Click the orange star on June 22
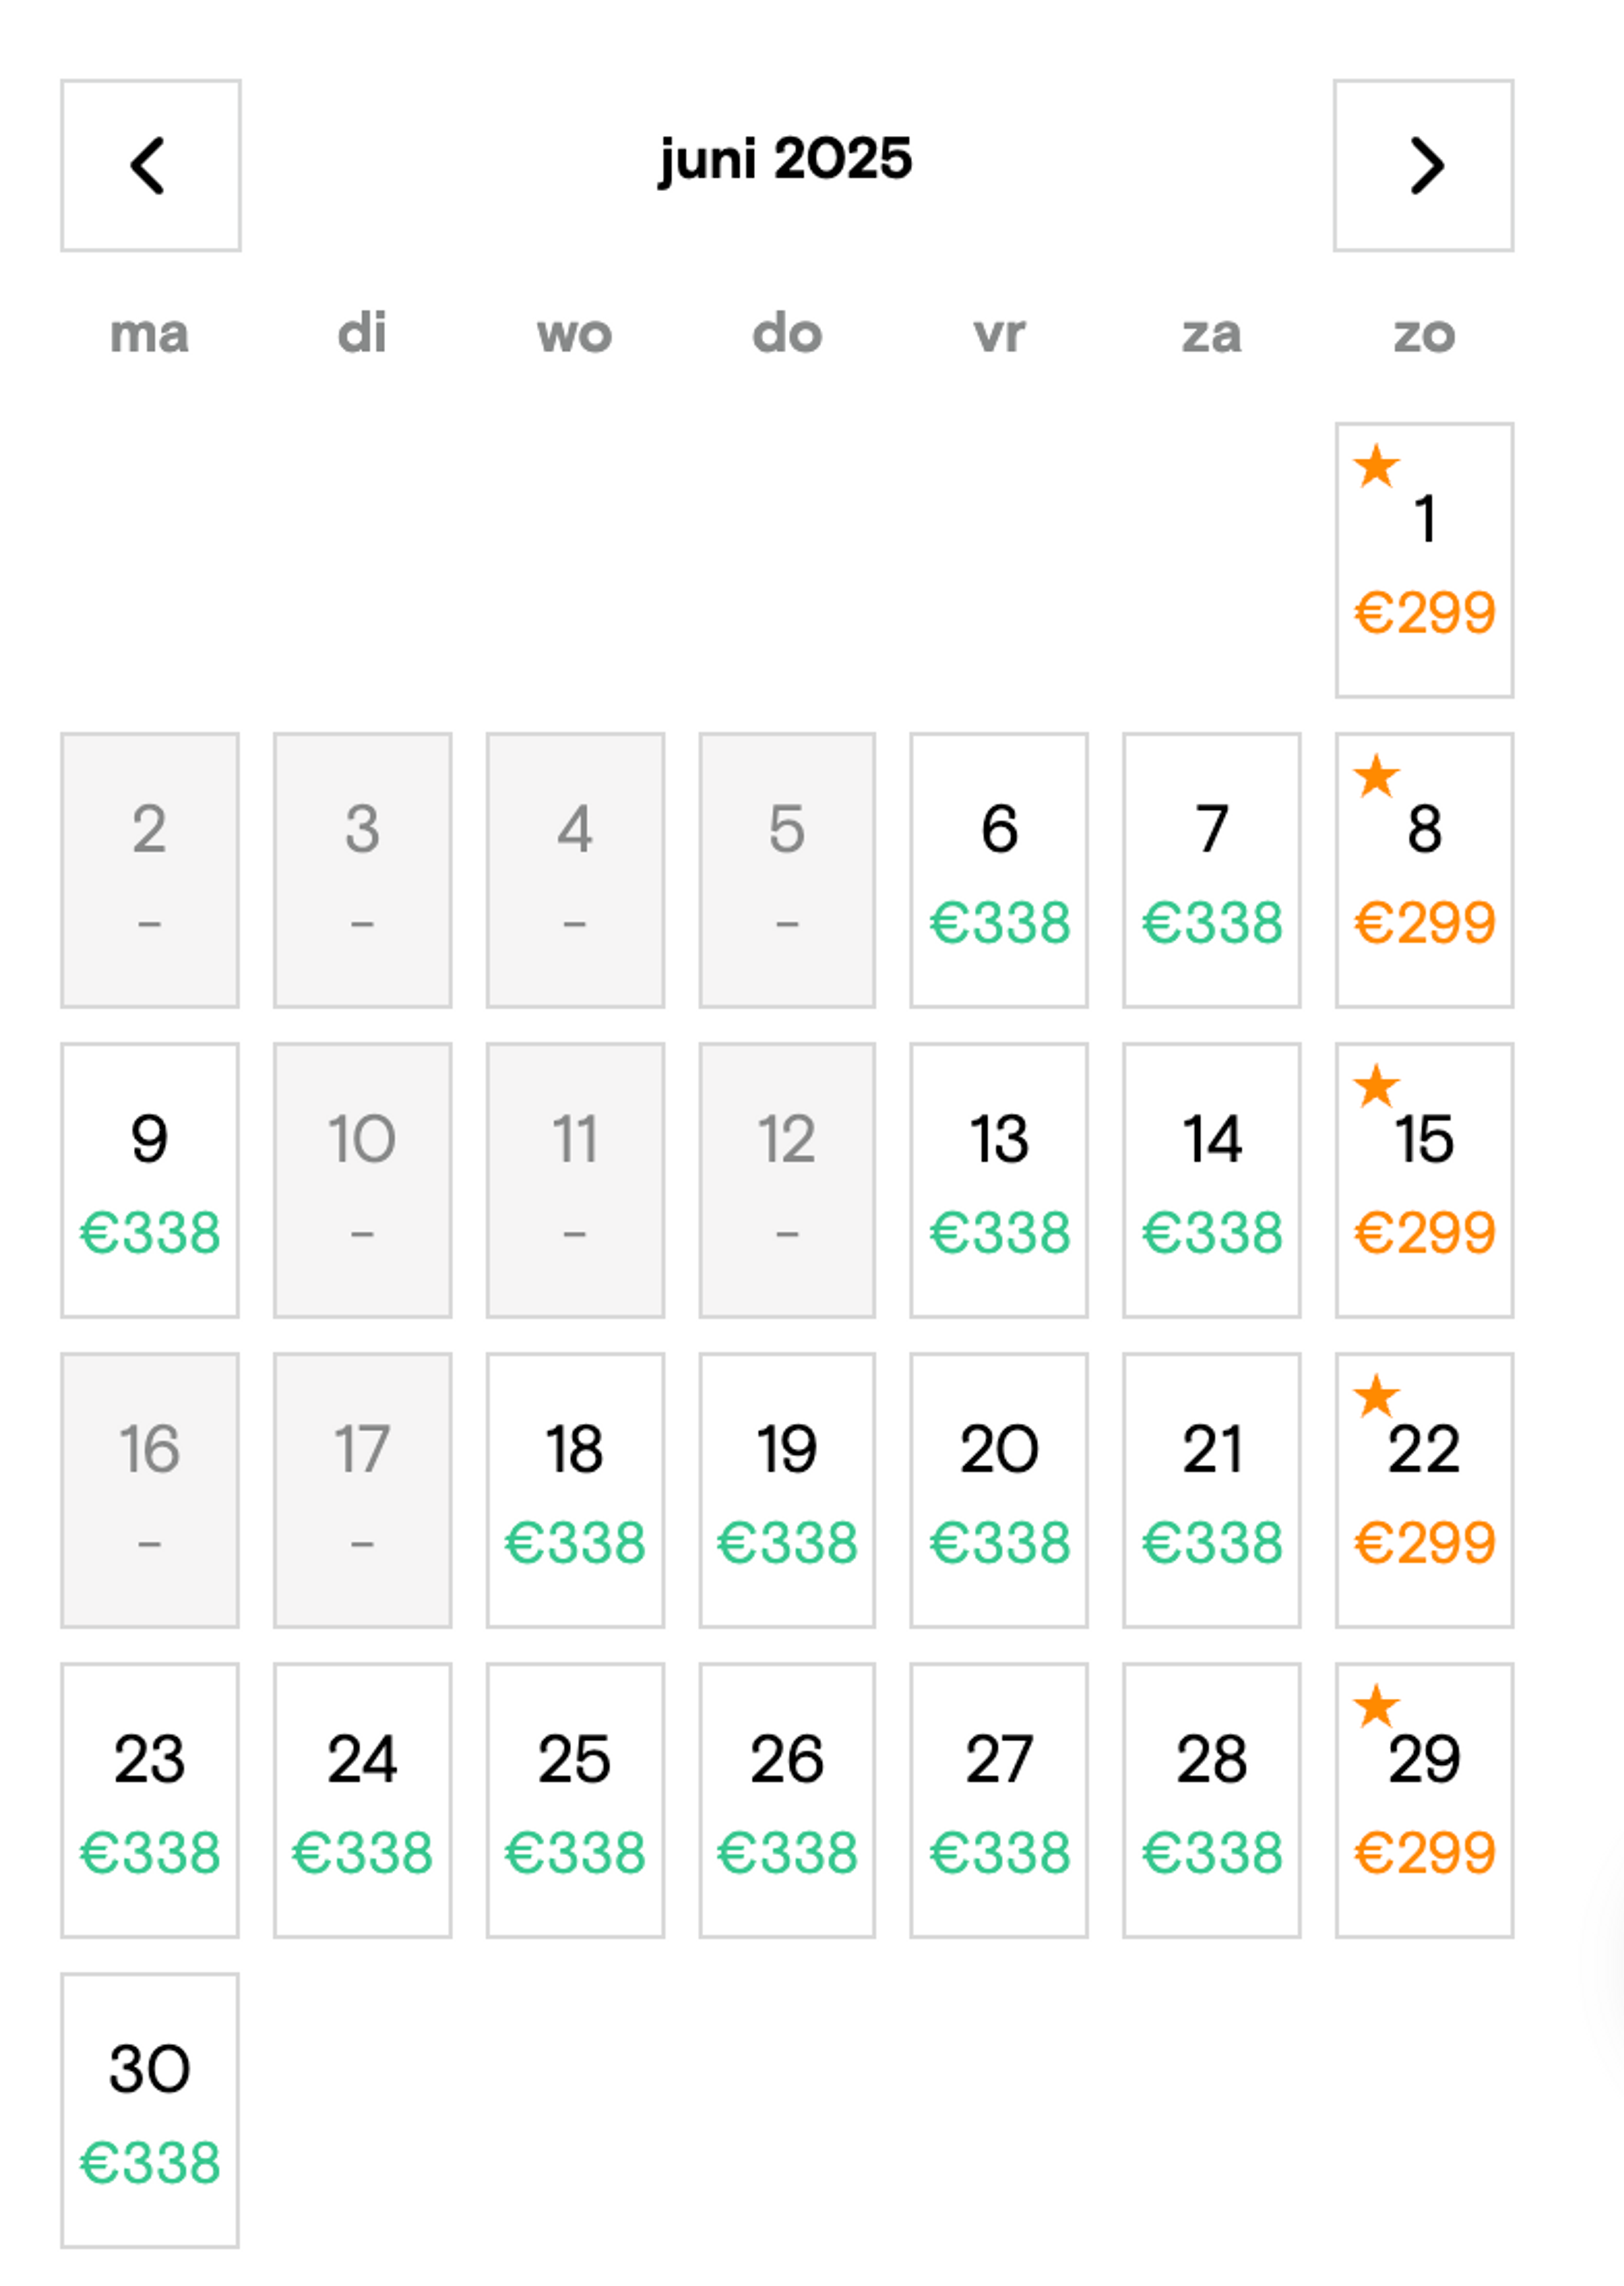Viewport: 1624px width, 2286px height. 1376,1397
